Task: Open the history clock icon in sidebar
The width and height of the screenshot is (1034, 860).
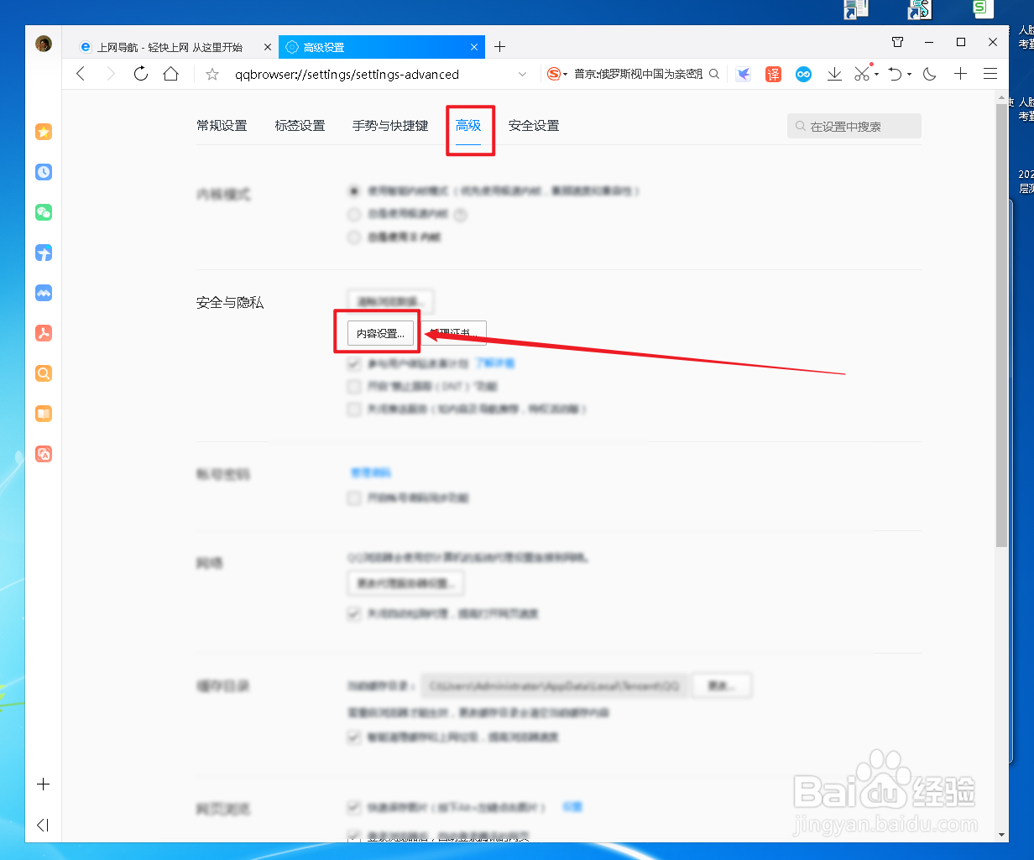Action: (43, 172)
